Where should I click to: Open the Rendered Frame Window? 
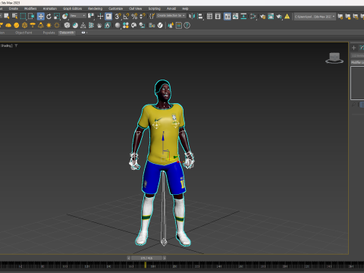click(271, 17)
